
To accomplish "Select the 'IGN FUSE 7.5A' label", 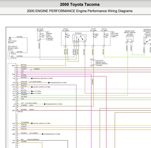I will point(42,35).
